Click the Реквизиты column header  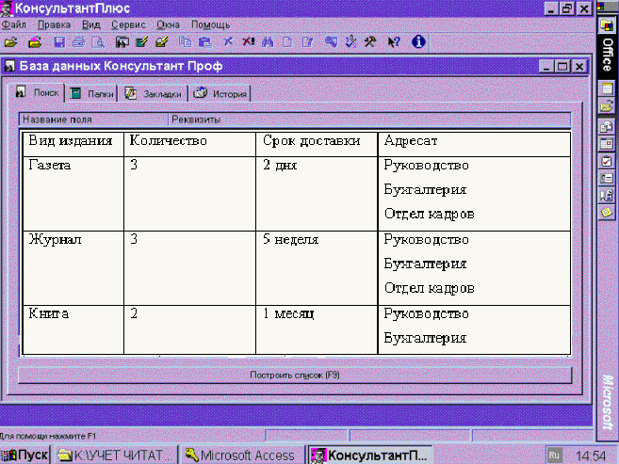point(369,120)
